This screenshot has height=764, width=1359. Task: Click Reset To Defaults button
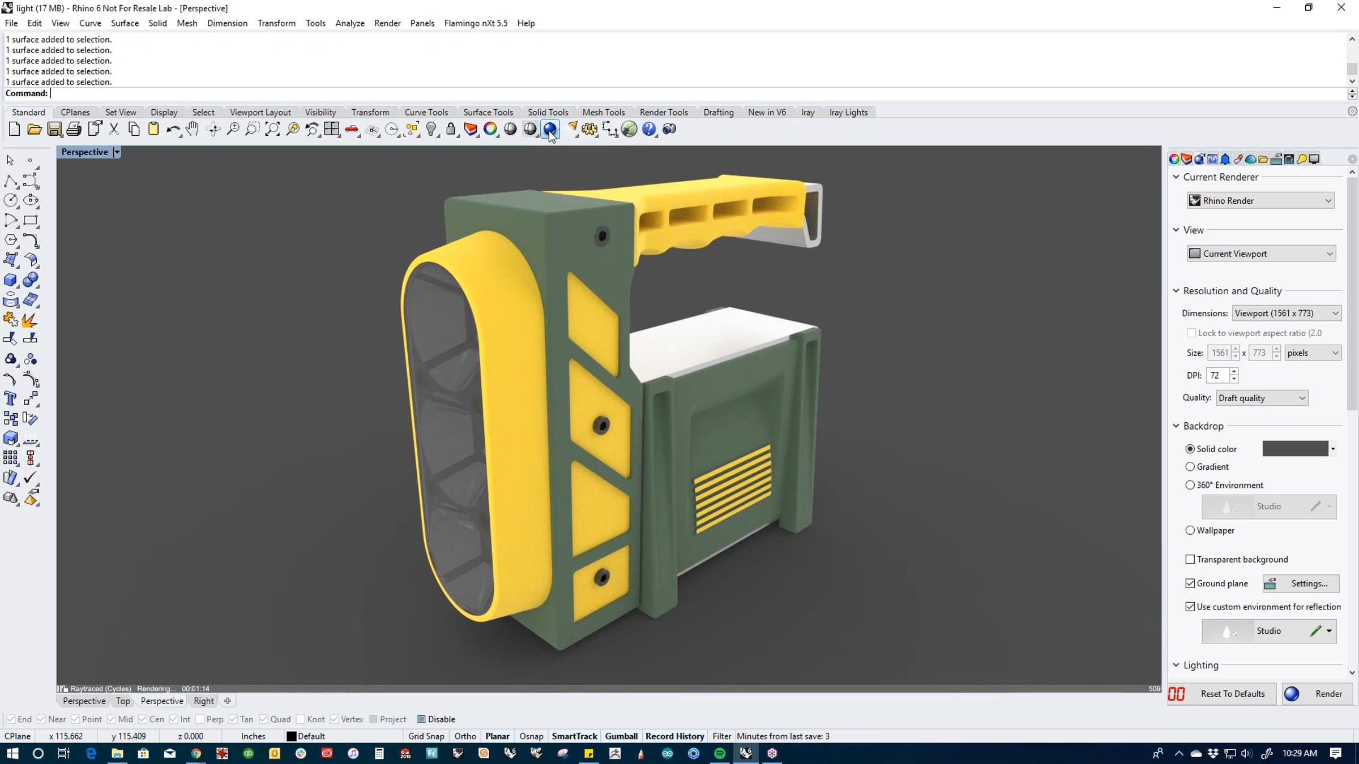click(1222, 694)
